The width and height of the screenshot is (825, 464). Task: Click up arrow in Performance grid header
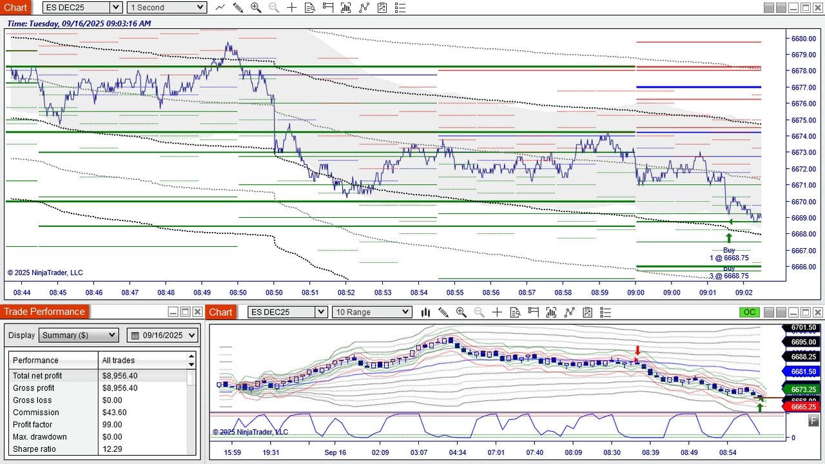(191, 356)
